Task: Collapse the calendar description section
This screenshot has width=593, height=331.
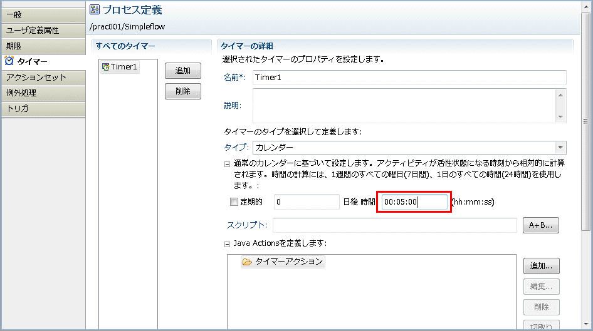Action: click(227, 164)
